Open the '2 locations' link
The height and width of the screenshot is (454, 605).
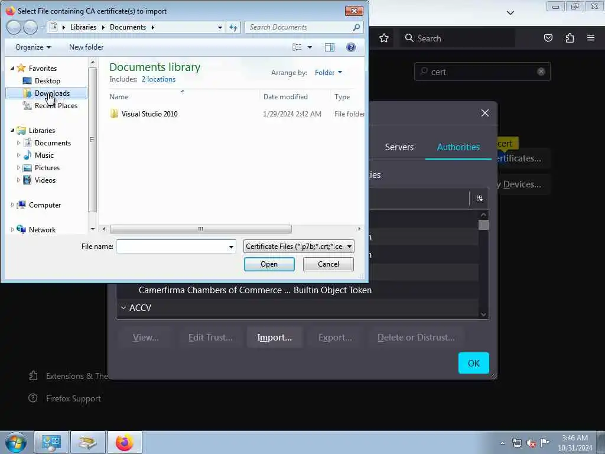[158, 79]
